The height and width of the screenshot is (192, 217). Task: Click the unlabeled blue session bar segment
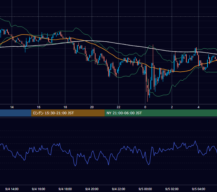pyautogui.click(x=16, y=113)
